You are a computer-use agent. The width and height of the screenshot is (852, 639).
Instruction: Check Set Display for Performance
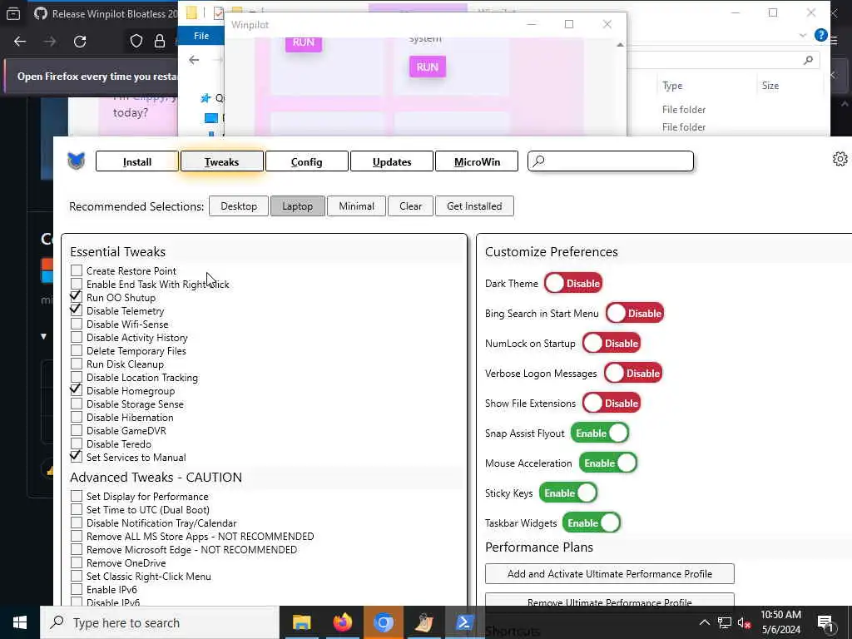77,496
